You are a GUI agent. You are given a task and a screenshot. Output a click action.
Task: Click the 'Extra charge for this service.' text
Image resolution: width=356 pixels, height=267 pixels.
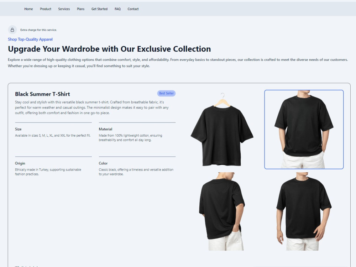click(x=38, y=30)
